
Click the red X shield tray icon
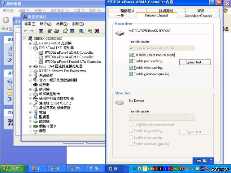207,169
